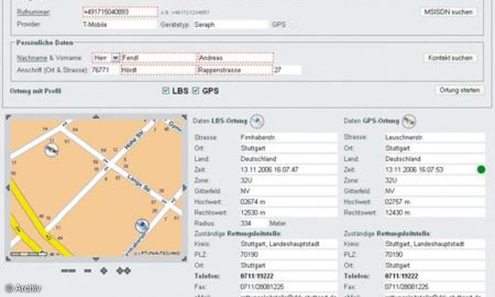Click the LBS Hochwert field 02674 m
The height and width of the screenshot is (297, 495).
(288, 202)
